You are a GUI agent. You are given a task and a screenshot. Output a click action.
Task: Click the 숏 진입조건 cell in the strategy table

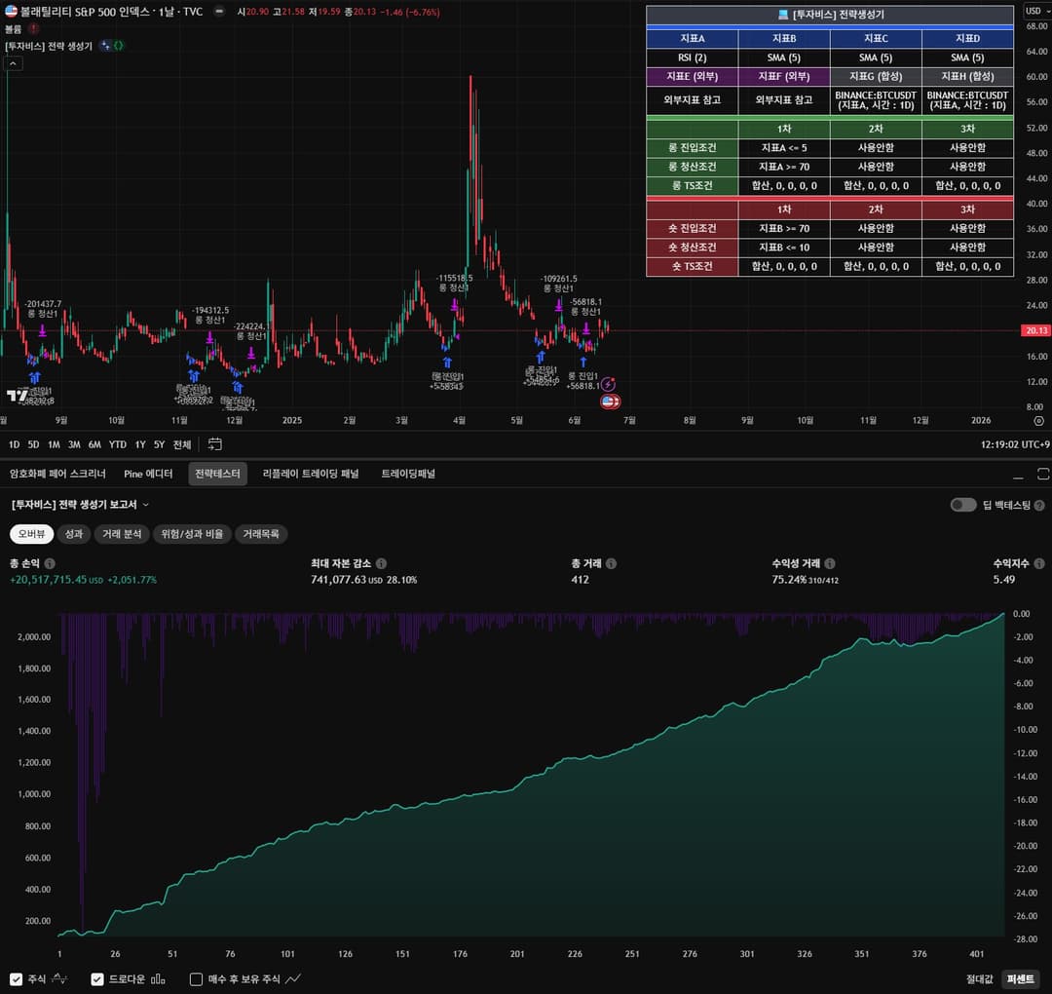click(x=692, y=228)
